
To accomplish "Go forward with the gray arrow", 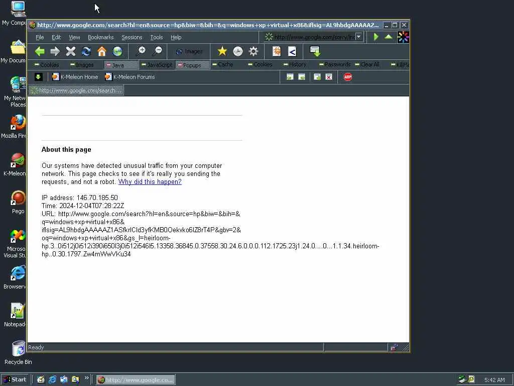I will [55, 51].
